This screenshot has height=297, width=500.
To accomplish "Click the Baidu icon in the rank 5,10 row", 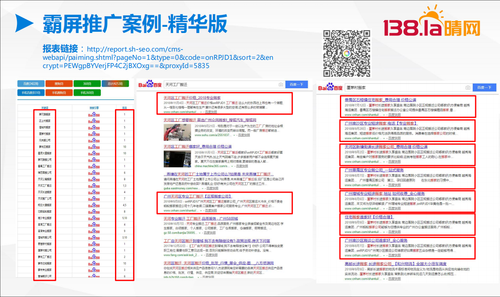I will pyautogui.click(x=93, y=218).
